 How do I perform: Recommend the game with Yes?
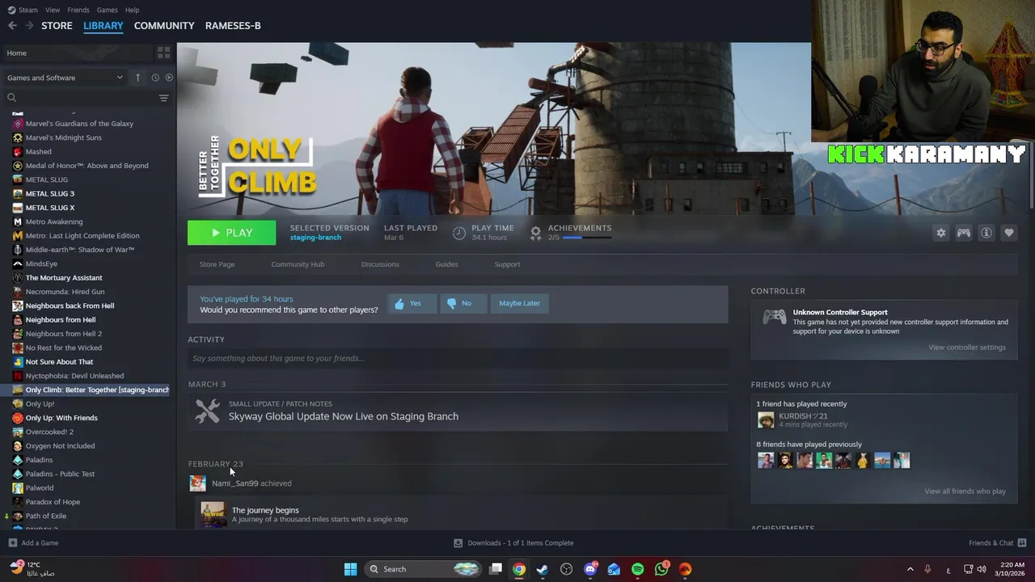click(x=412, y=303)
